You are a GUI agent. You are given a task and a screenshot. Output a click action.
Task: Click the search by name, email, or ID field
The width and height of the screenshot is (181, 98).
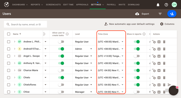point(25,24)
